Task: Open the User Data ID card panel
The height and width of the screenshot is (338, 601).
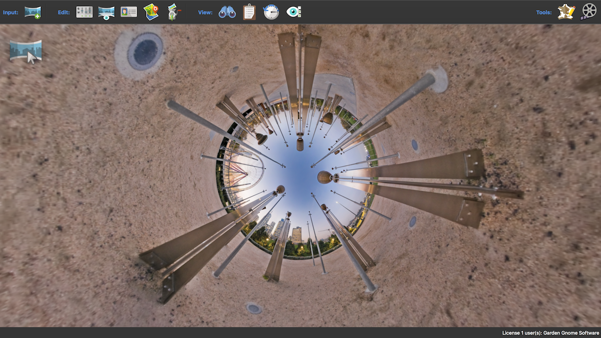Action: coord(129,12)
